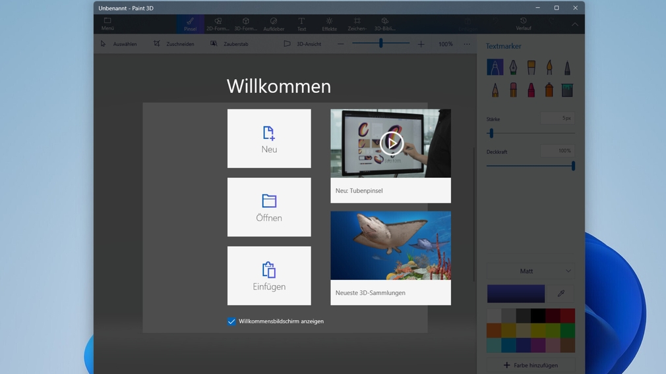This screenshot has width=666, height=374.
Task: Select the Pinsel (brushes) tab
Action: (x=191, y=24)
